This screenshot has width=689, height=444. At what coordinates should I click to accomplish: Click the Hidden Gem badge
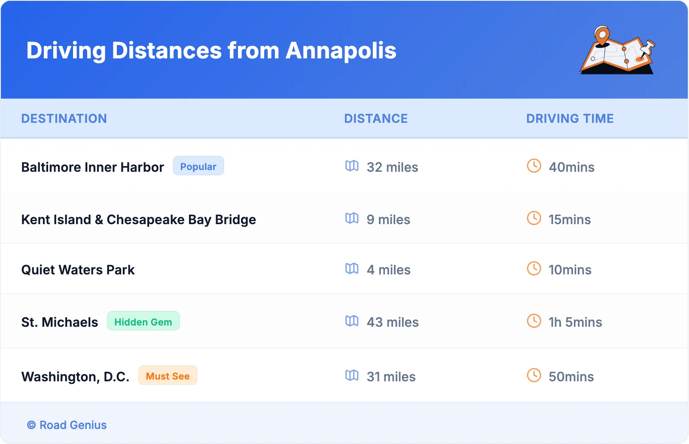(x=143, y=322)
